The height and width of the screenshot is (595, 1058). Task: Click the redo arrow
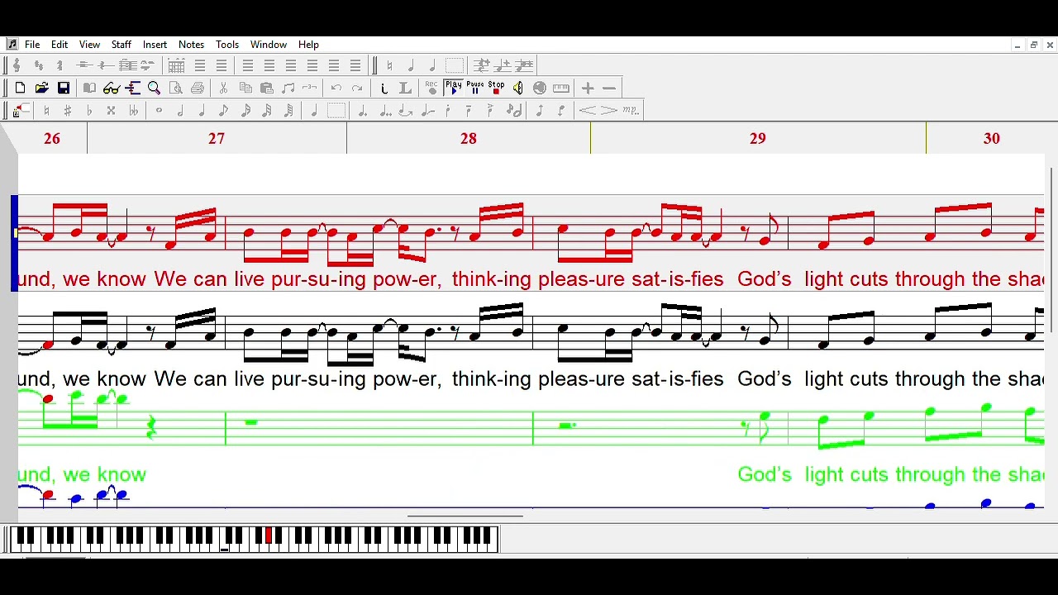[357, 88]
